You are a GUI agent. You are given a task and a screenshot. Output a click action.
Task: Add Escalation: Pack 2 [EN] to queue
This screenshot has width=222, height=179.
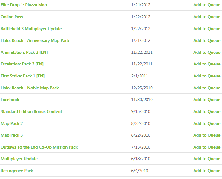(206, 64)
